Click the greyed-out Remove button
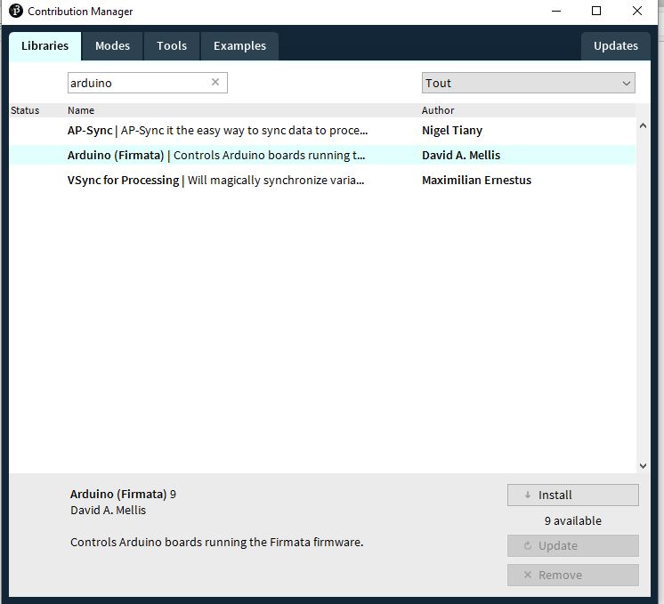This screenshot has height=604, width=664. tap(573, 575)
